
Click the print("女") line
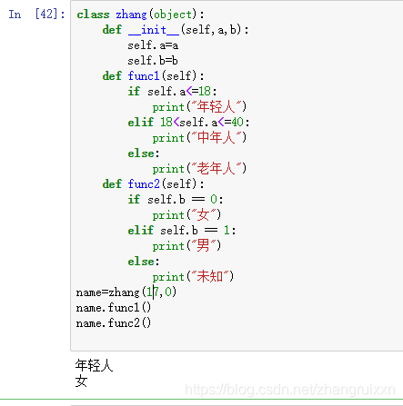186,215
